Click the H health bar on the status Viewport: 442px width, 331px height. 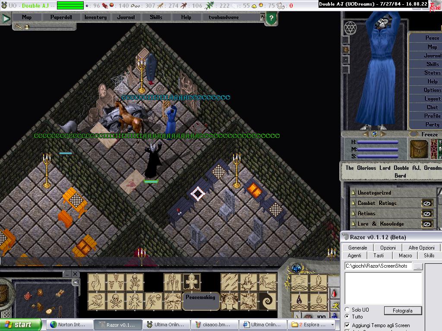377,142
